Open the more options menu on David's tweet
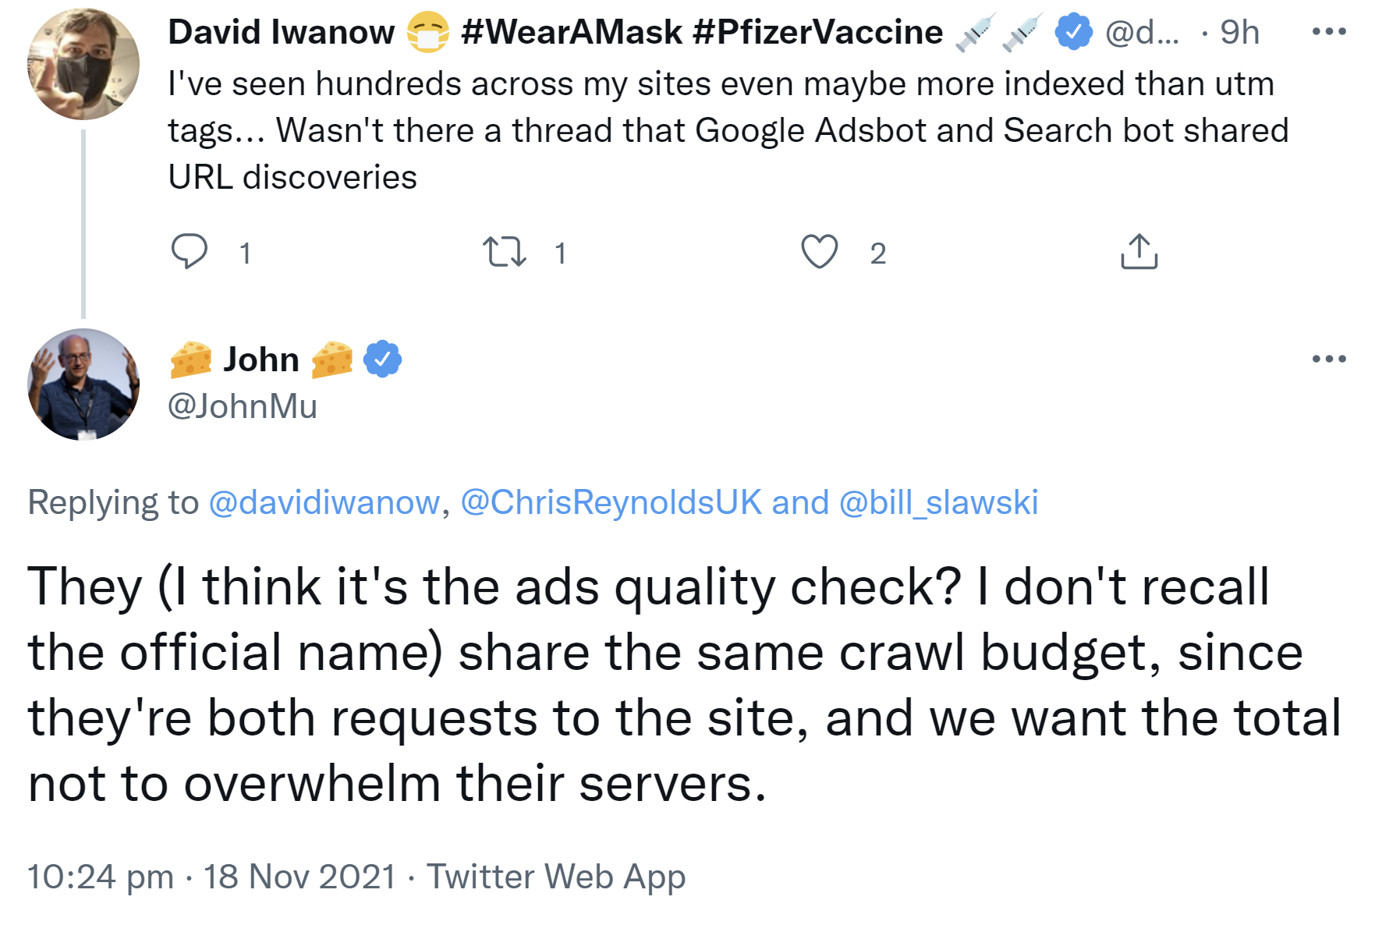Viewport: 1375px width, 925px height. (1329, 31)
